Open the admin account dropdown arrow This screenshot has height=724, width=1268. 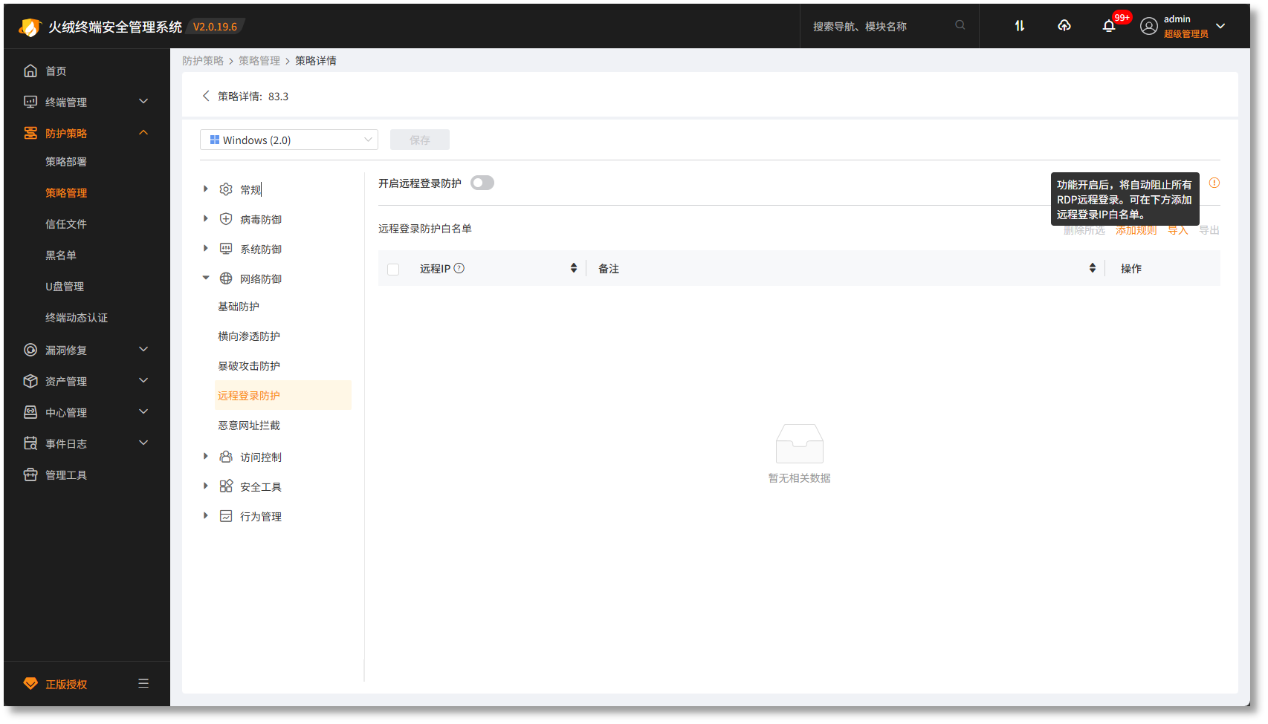(1220, 26)
